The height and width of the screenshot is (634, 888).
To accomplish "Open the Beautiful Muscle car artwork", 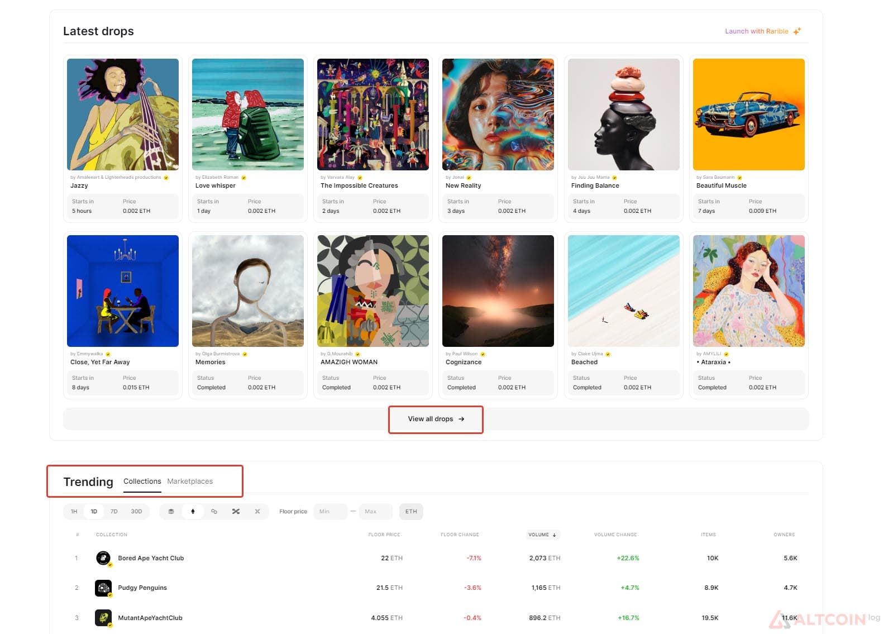I will 749,115.
